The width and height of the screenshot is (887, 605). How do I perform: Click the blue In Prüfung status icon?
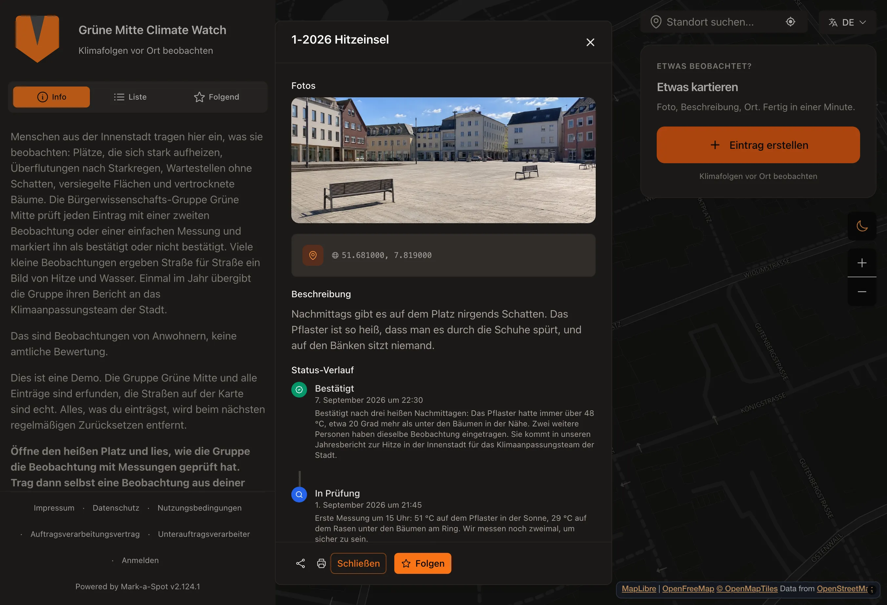(299, 495)
